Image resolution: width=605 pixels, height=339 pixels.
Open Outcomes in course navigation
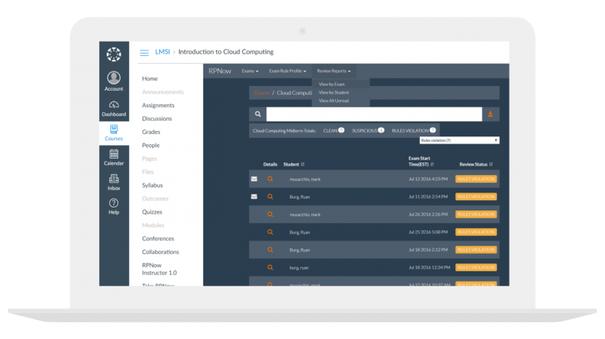pyautogui.click(x=155, y=199)
